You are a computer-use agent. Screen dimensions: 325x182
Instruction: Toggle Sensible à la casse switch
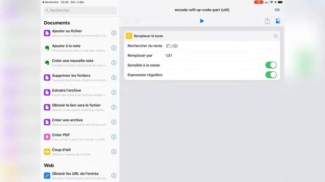(x=271, y=65)
